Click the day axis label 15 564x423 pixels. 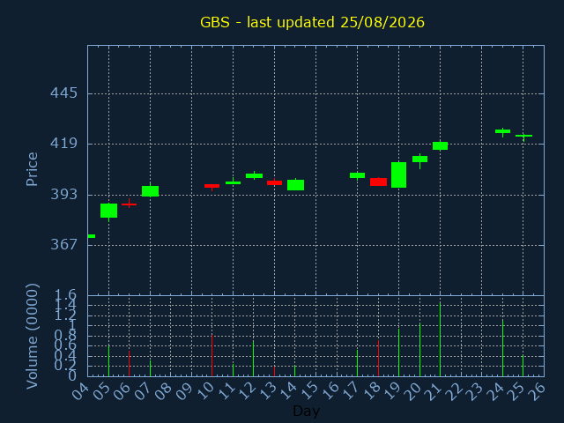308,391
